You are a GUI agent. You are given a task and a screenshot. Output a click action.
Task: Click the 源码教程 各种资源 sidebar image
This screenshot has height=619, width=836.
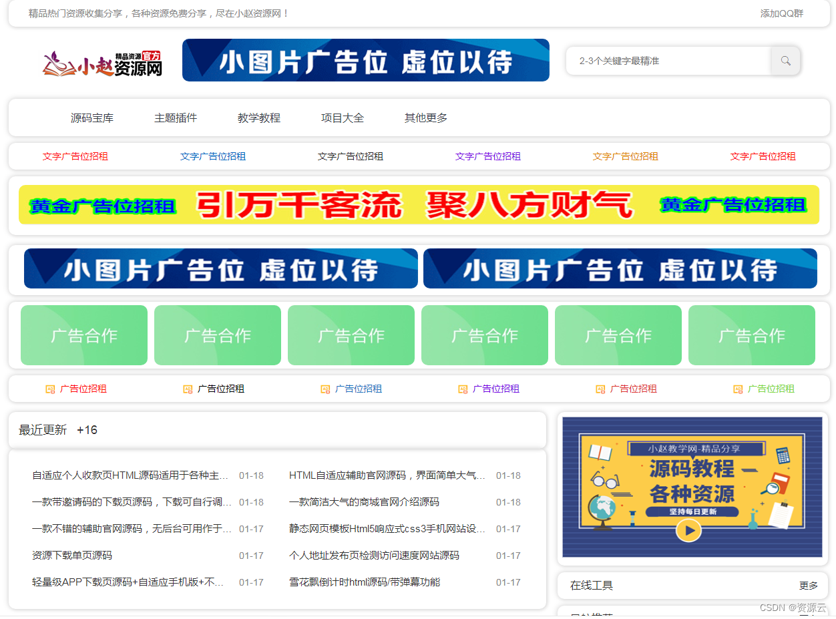click(x=692, y=487)
